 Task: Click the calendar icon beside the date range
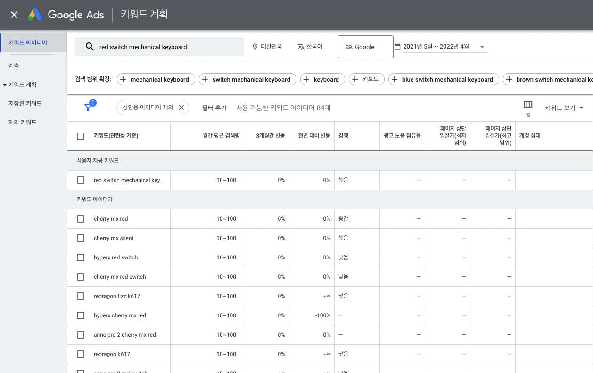tap(397, 47)
